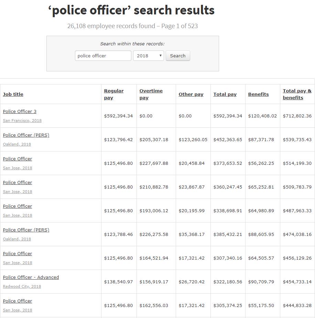Sort by Total pay column
This screenshot has width=315, height=318.
[x=225, y=94]
